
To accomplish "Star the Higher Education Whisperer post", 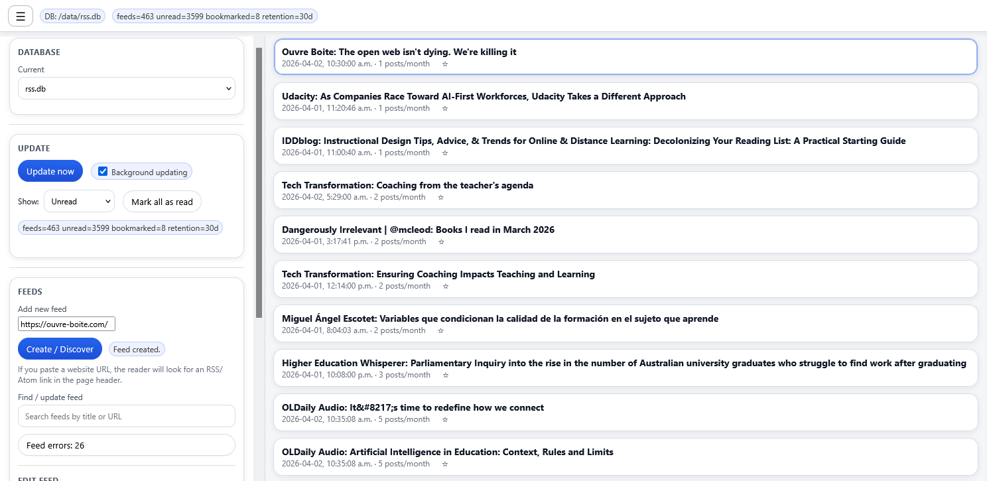I will pos(445,376).
